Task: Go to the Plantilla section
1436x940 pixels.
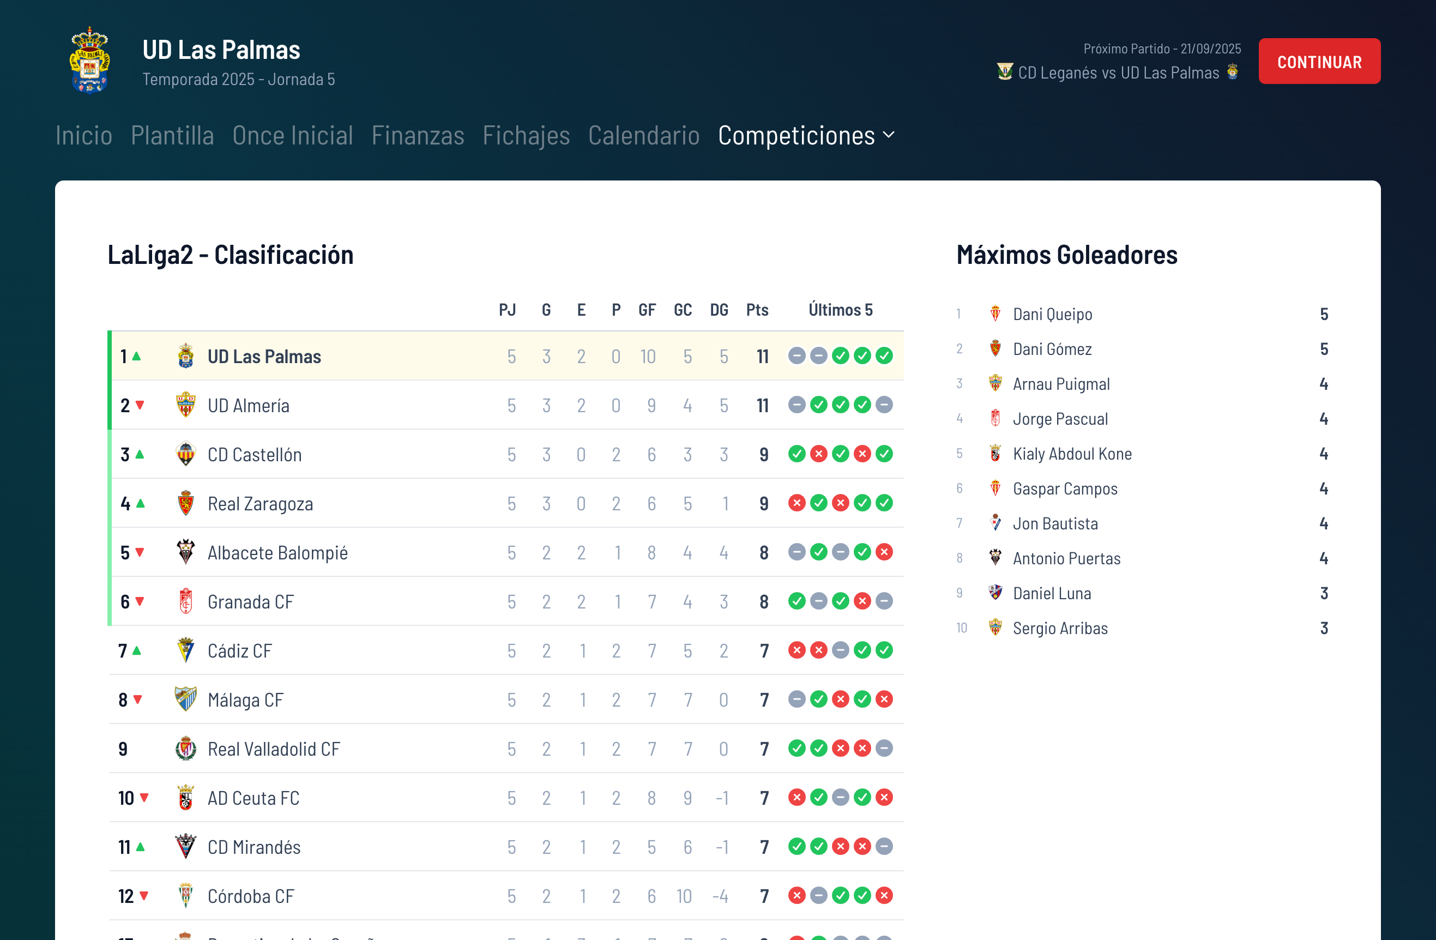Action: tap(173, 136)
